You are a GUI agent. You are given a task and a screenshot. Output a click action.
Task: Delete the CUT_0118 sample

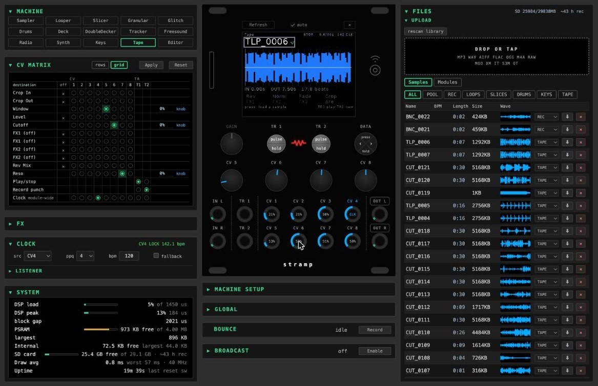pyautogui.click(x=581, y=231)
